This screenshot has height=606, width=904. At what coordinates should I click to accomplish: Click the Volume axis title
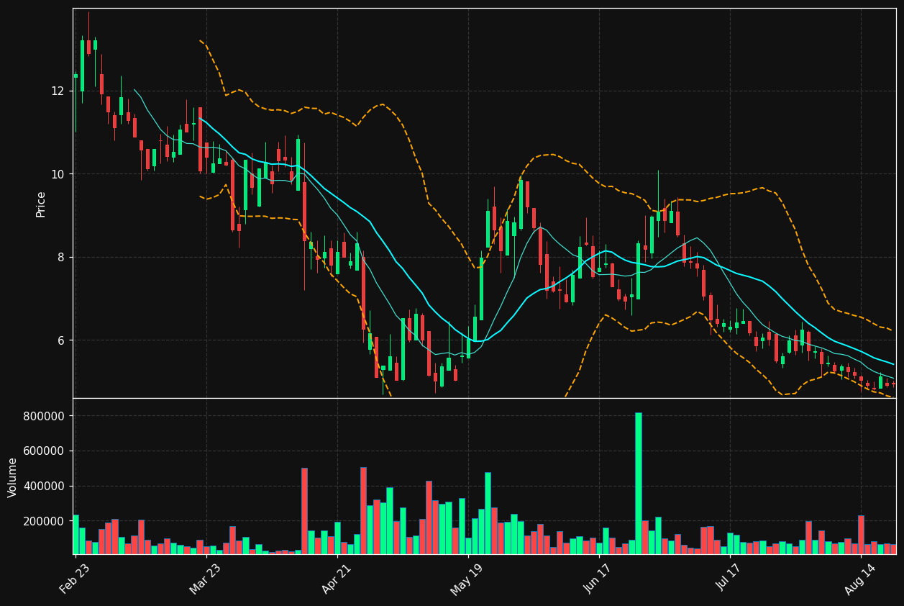point(13,477)
